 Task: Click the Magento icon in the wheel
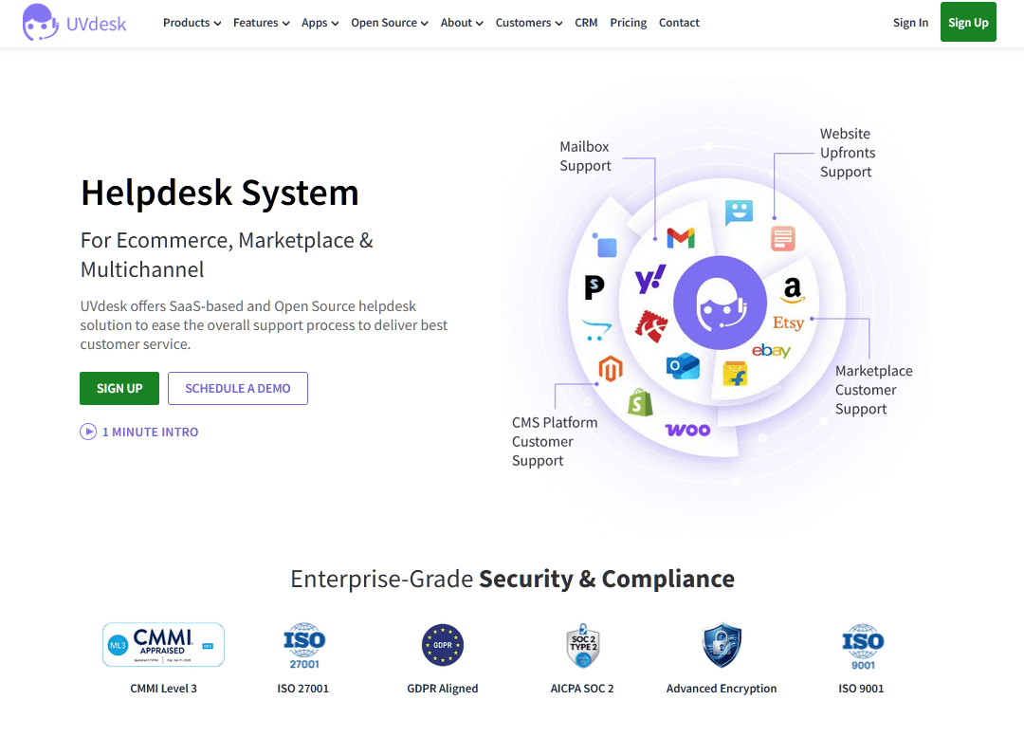(x=611, y=369)
